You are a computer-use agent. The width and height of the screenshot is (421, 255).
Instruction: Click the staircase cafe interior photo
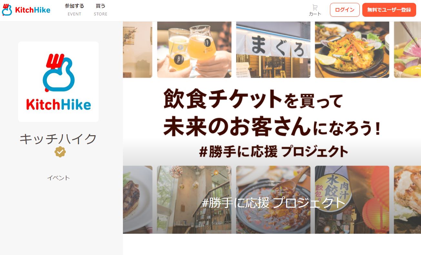click(x=194, y=200)
